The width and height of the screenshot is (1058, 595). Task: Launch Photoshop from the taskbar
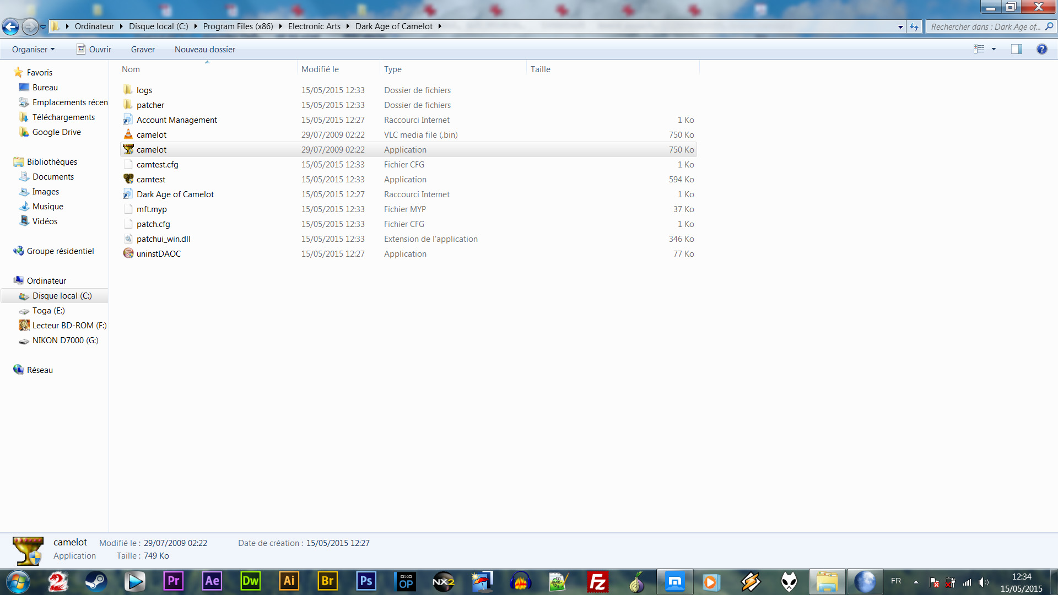coord(366,582)
